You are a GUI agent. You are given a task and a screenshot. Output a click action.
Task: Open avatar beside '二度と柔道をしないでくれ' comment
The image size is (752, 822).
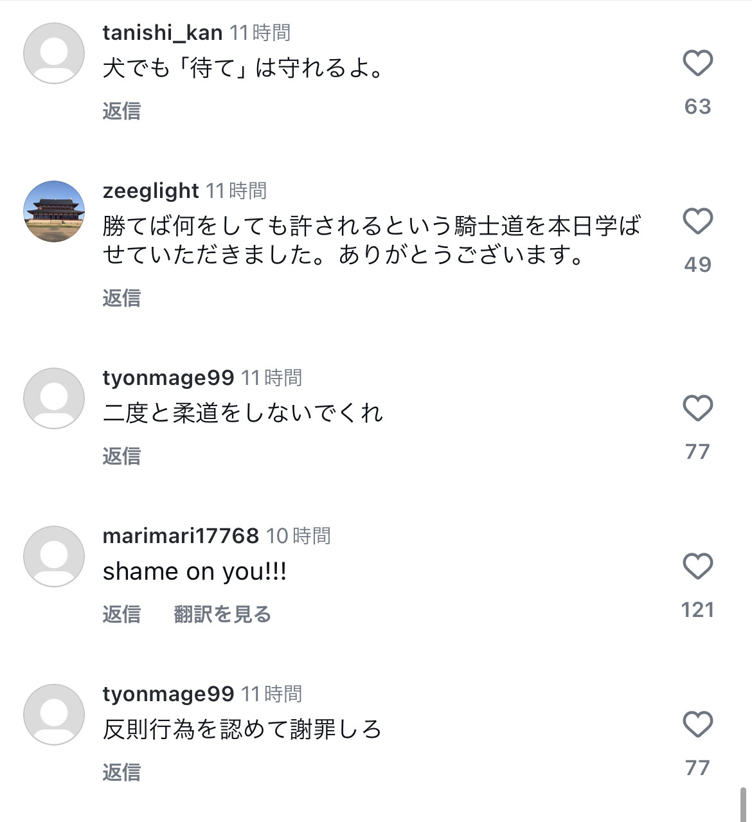[54, 398]
